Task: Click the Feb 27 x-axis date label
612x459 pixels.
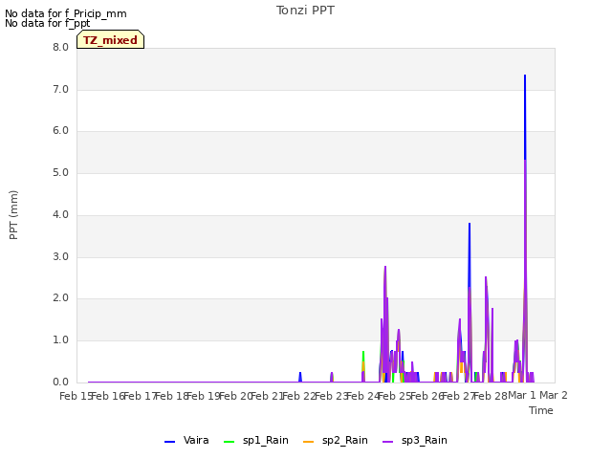Action: [459, 396]
